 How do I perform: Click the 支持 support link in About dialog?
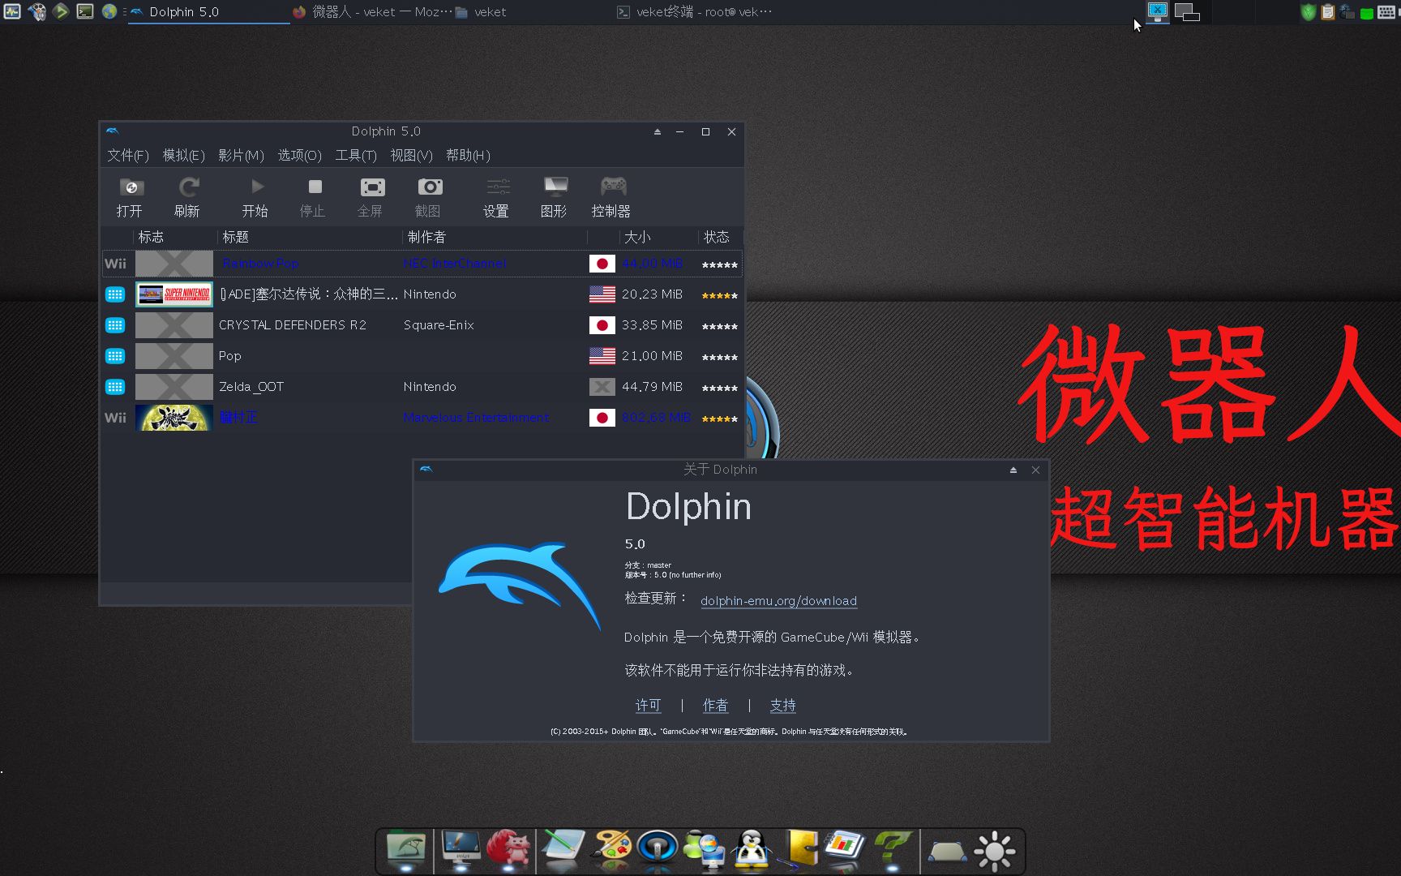coord(782,705)
